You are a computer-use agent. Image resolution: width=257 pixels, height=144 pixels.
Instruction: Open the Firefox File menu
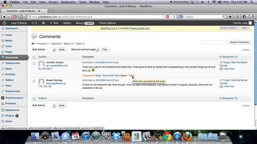(25, 2)
